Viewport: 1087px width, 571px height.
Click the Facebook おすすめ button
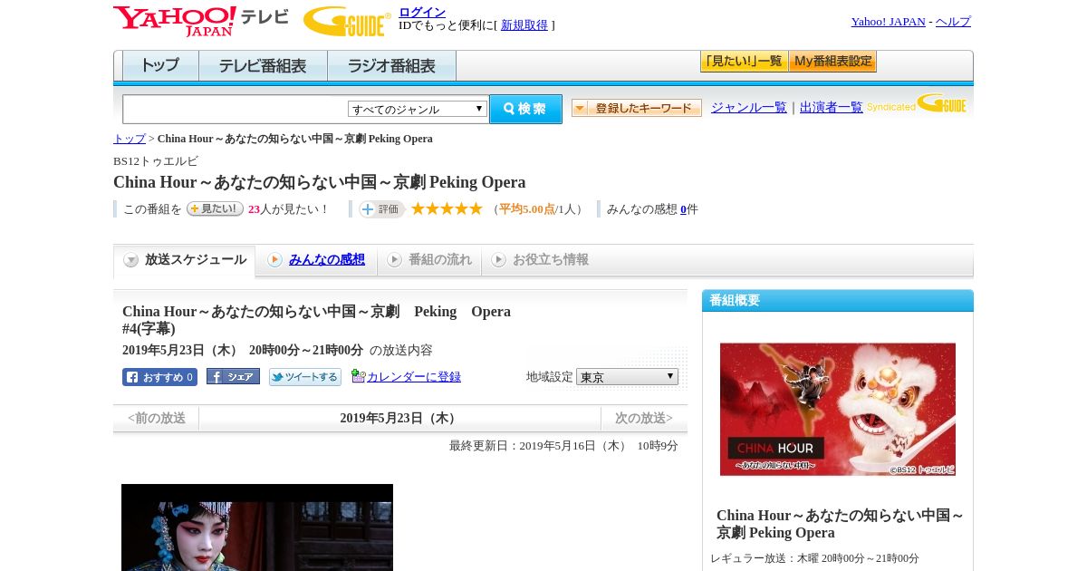click(159, 377)
